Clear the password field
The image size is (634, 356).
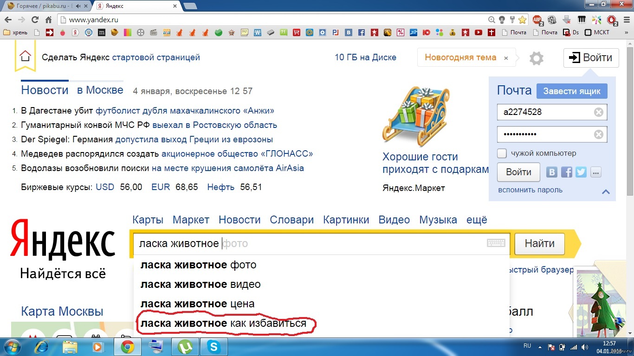coord(599,134)
